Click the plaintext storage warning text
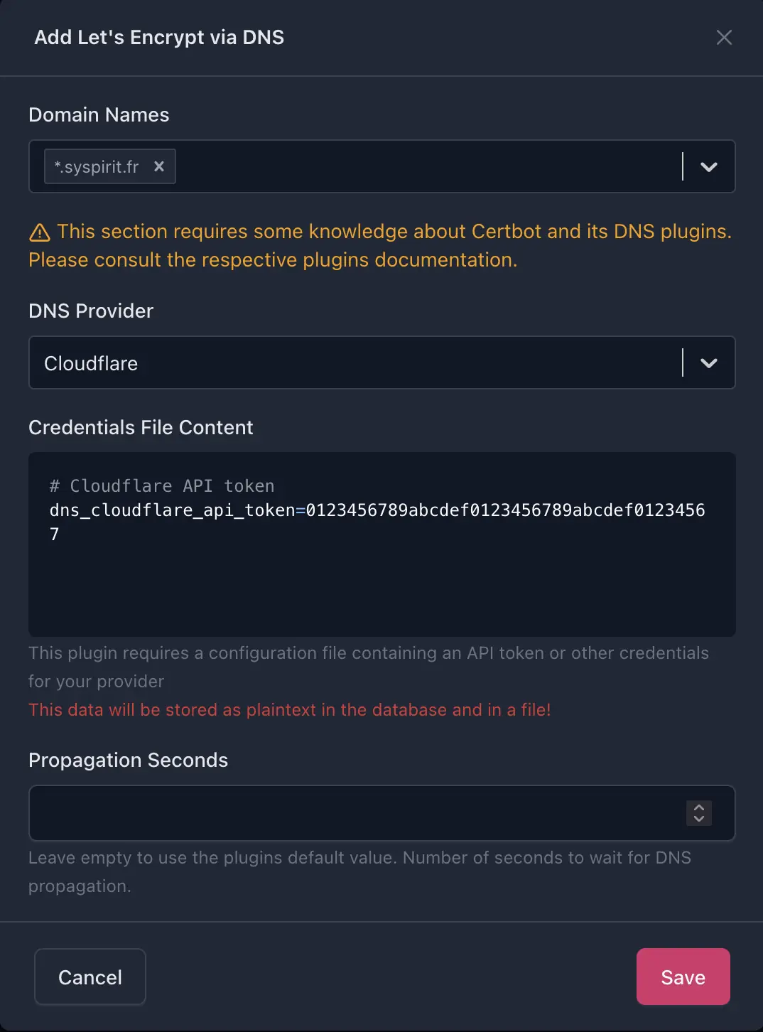Screen dimensions: 763x1032 288,709
